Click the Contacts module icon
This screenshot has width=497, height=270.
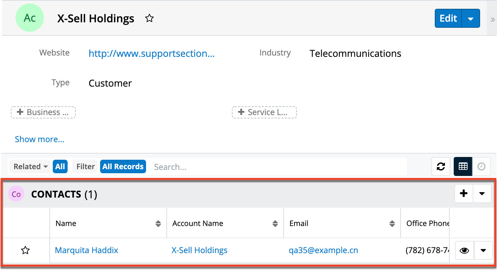(x=16, y=194)
